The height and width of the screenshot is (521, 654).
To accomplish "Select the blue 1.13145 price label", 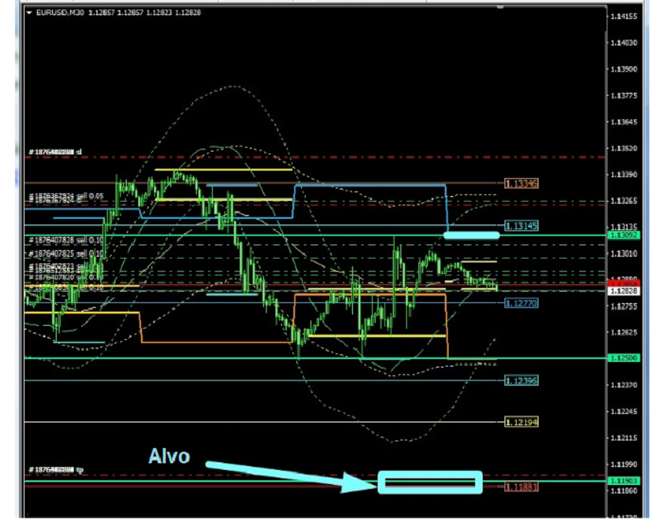I will (x=521, y=225).
